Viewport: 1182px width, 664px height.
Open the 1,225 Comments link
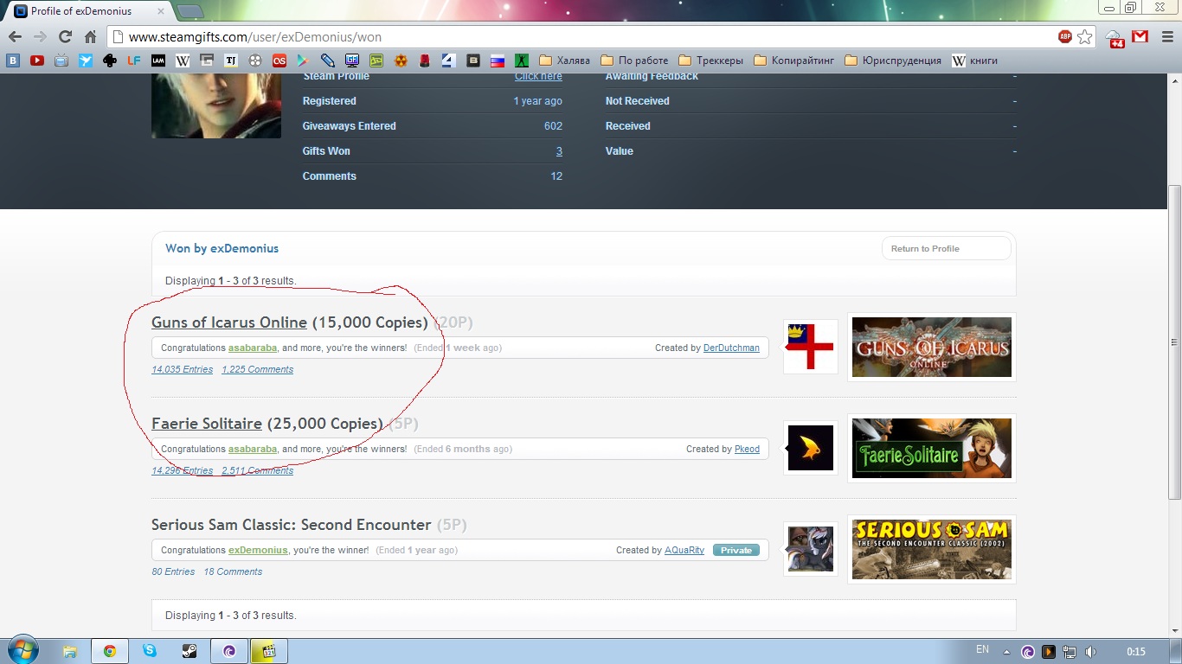point(257,369)
